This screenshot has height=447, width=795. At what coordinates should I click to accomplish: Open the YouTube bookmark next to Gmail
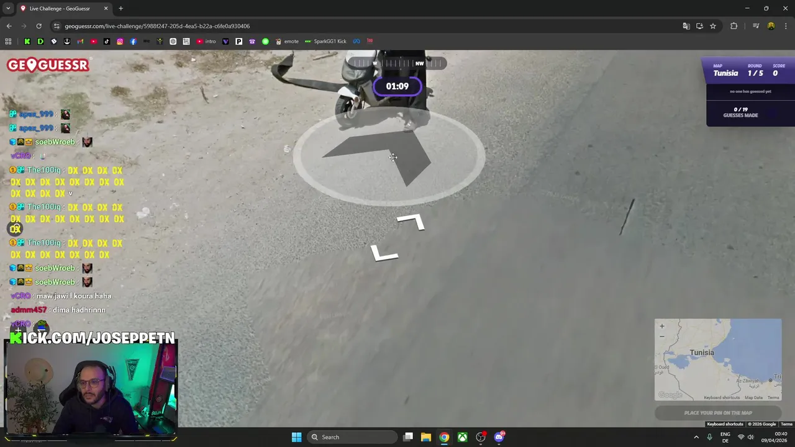tap(93, 42)
